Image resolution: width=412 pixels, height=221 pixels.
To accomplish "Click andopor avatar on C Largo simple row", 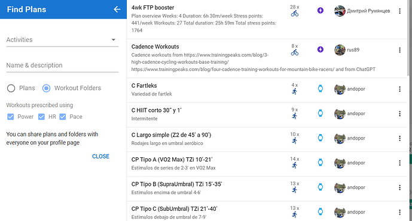I will point(340,138).
